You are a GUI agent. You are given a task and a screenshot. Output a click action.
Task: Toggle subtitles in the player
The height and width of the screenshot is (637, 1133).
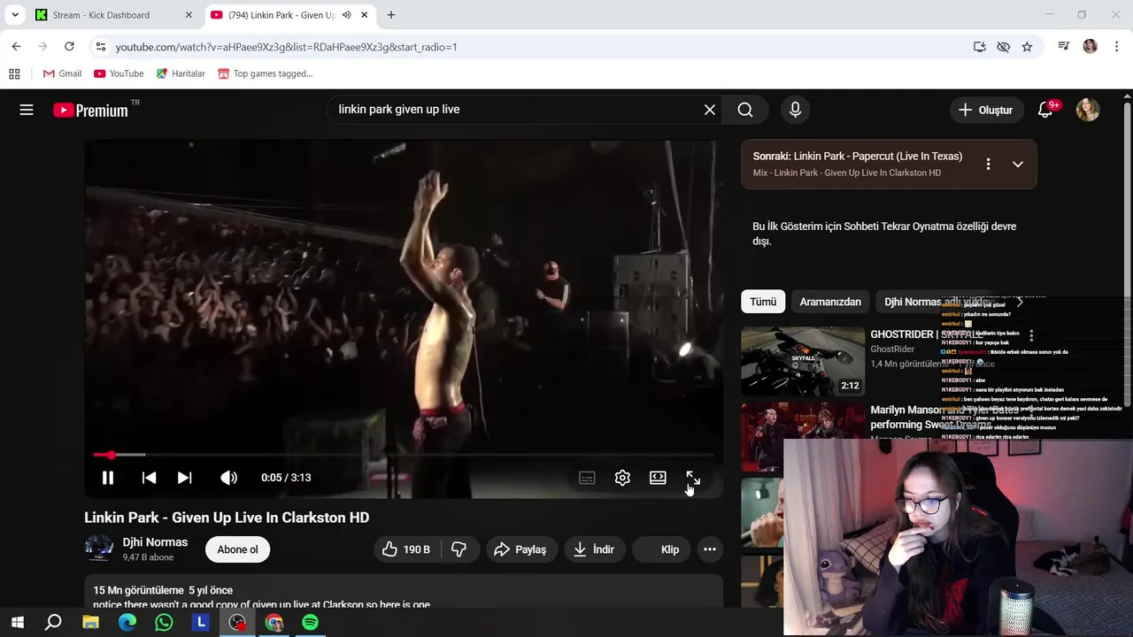[x=587, y=478]
